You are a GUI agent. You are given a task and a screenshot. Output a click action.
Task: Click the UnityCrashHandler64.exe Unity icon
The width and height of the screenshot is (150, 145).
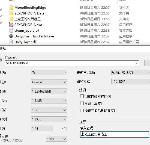pyautogui.click(x=11, y=36)
